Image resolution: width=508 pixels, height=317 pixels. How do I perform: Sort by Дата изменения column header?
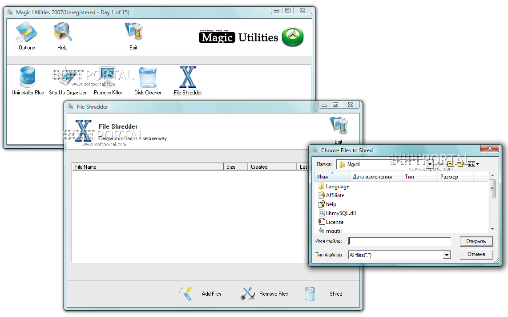(376, 177)
